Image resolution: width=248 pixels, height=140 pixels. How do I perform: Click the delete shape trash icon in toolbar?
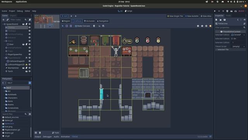tap(94, 26)
